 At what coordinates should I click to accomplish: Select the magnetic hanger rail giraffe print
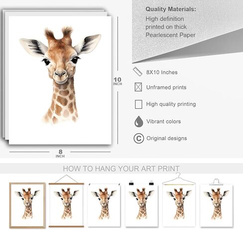(x=66, y=205)
